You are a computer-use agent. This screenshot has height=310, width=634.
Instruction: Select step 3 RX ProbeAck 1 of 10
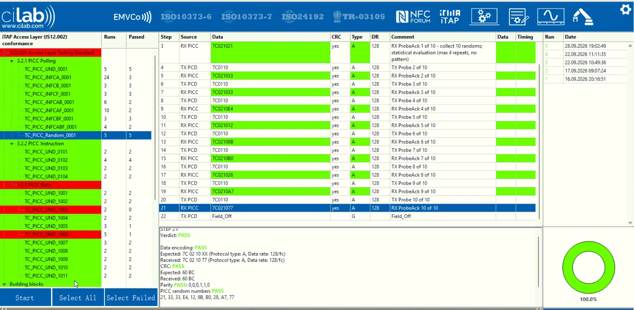(x=347, y=53)
